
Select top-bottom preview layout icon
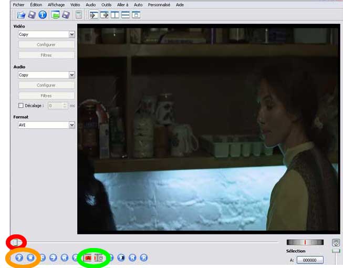click(x=126, y=15)
